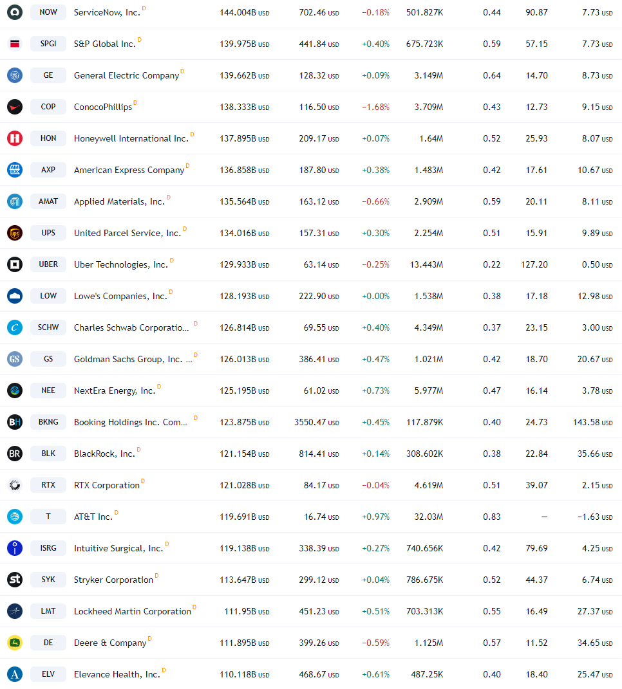Select the COP ticker badge
The image size is (622, 689).
48,107
